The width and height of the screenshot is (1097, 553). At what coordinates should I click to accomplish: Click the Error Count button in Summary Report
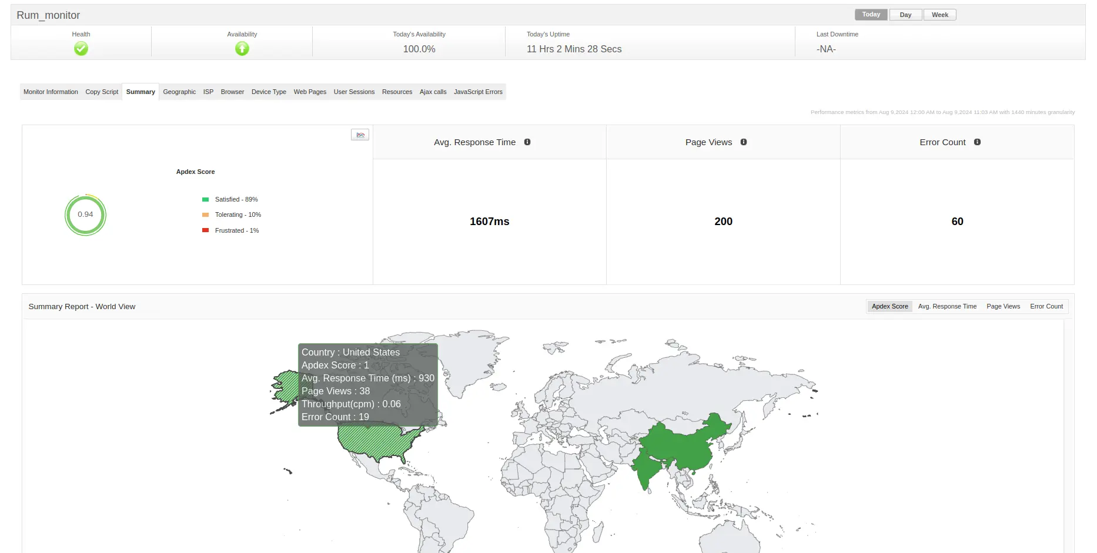point(1046,306)
